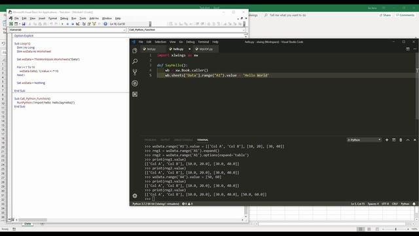Click Spaces: 4 indentation in status bar
Screen dimensions: 419x236
pyautogui.click(x=373, y=204)
